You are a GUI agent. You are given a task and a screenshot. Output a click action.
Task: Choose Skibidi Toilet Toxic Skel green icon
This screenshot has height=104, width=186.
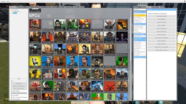click(122, 62)
